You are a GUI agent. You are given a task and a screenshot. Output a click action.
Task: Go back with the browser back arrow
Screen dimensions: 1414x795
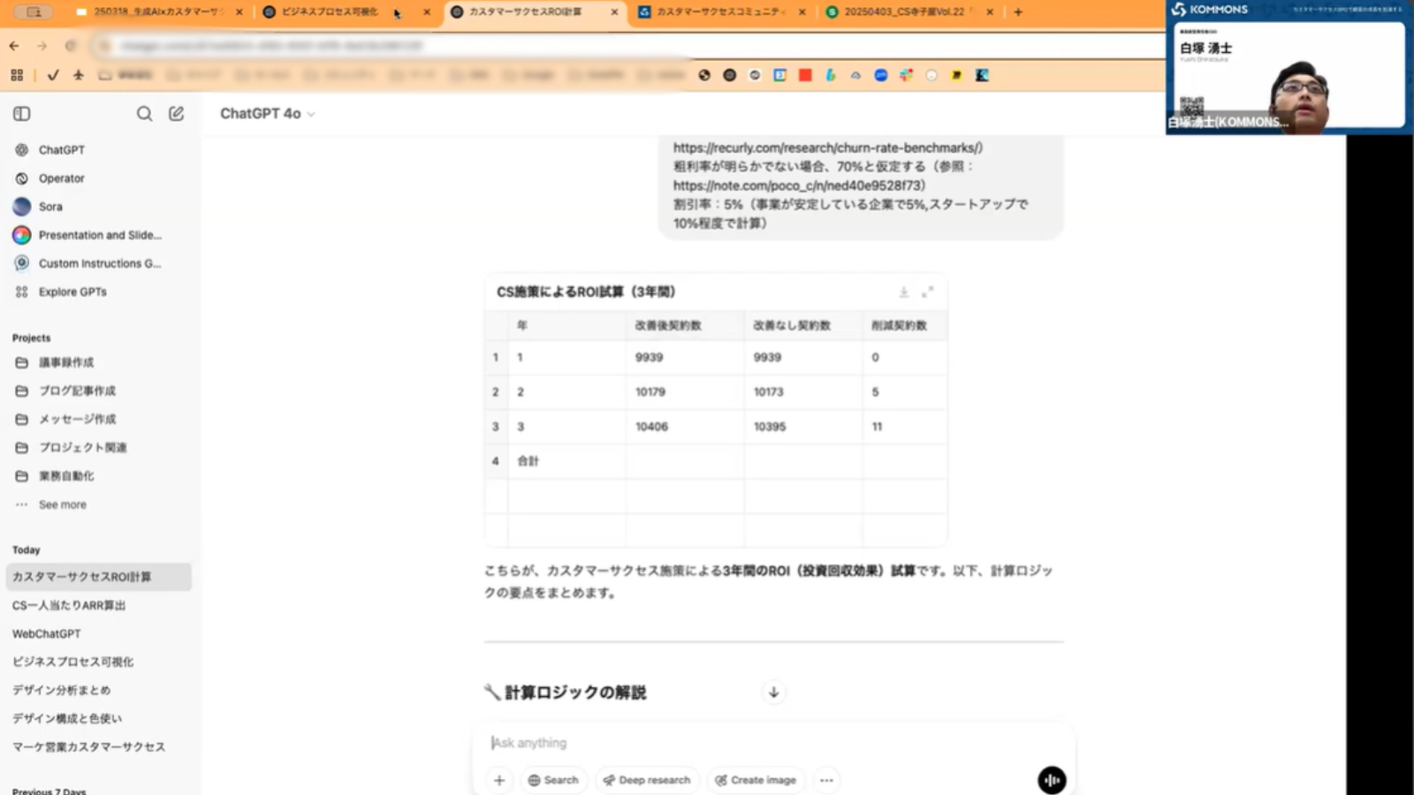pos(14,45)
